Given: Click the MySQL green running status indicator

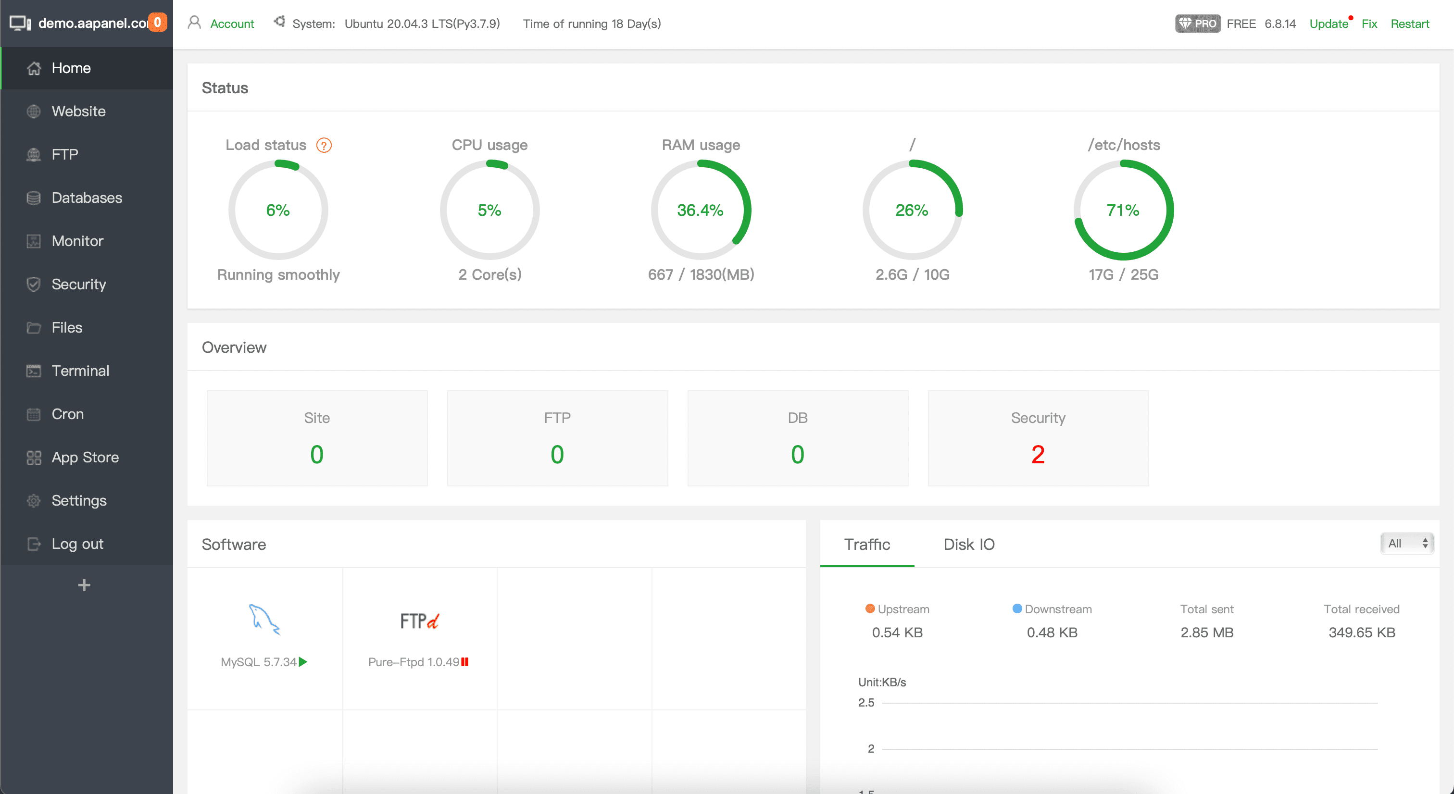Looking at the screenshot, I should [x=303, y=662].
